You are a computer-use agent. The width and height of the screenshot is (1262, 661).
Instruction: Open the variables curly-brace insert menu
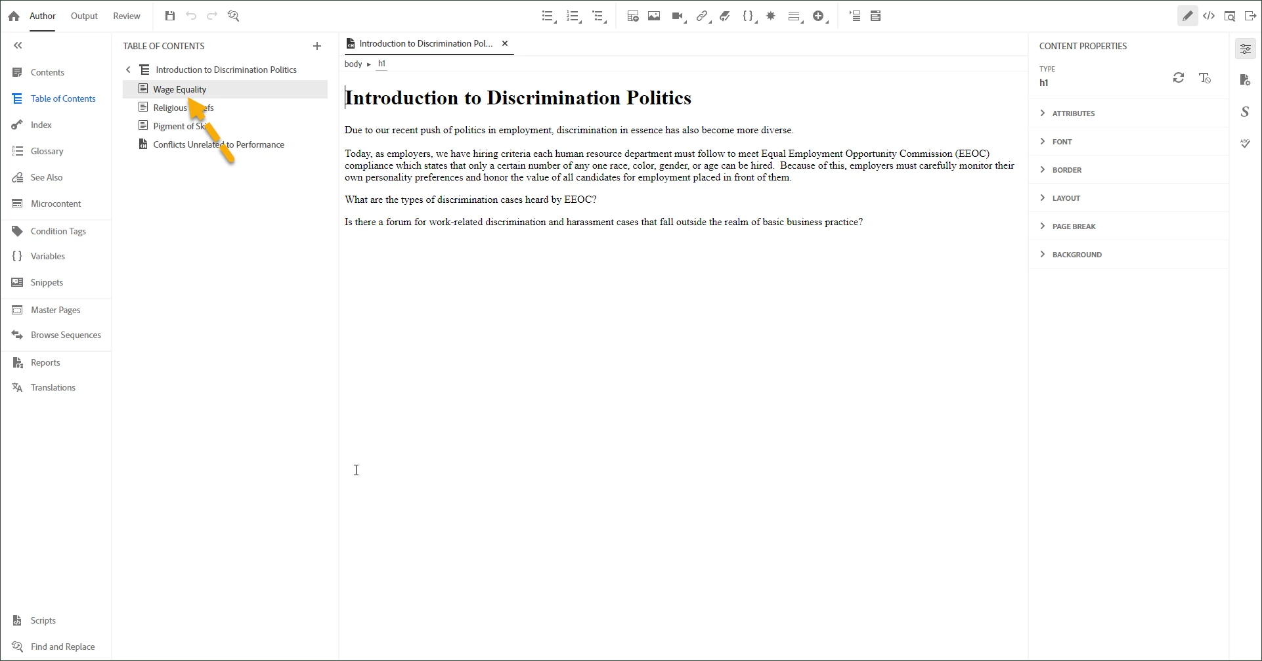[749, 16]
